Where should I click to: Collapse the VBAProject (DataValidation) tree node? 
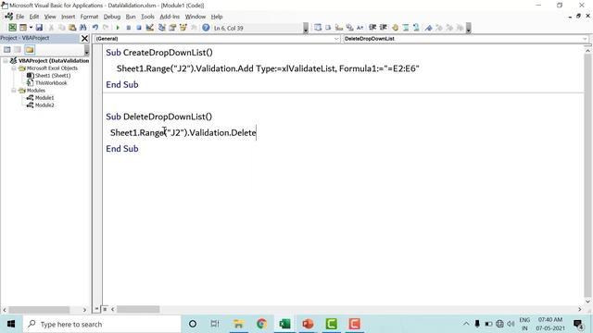[x=6, y=60]
